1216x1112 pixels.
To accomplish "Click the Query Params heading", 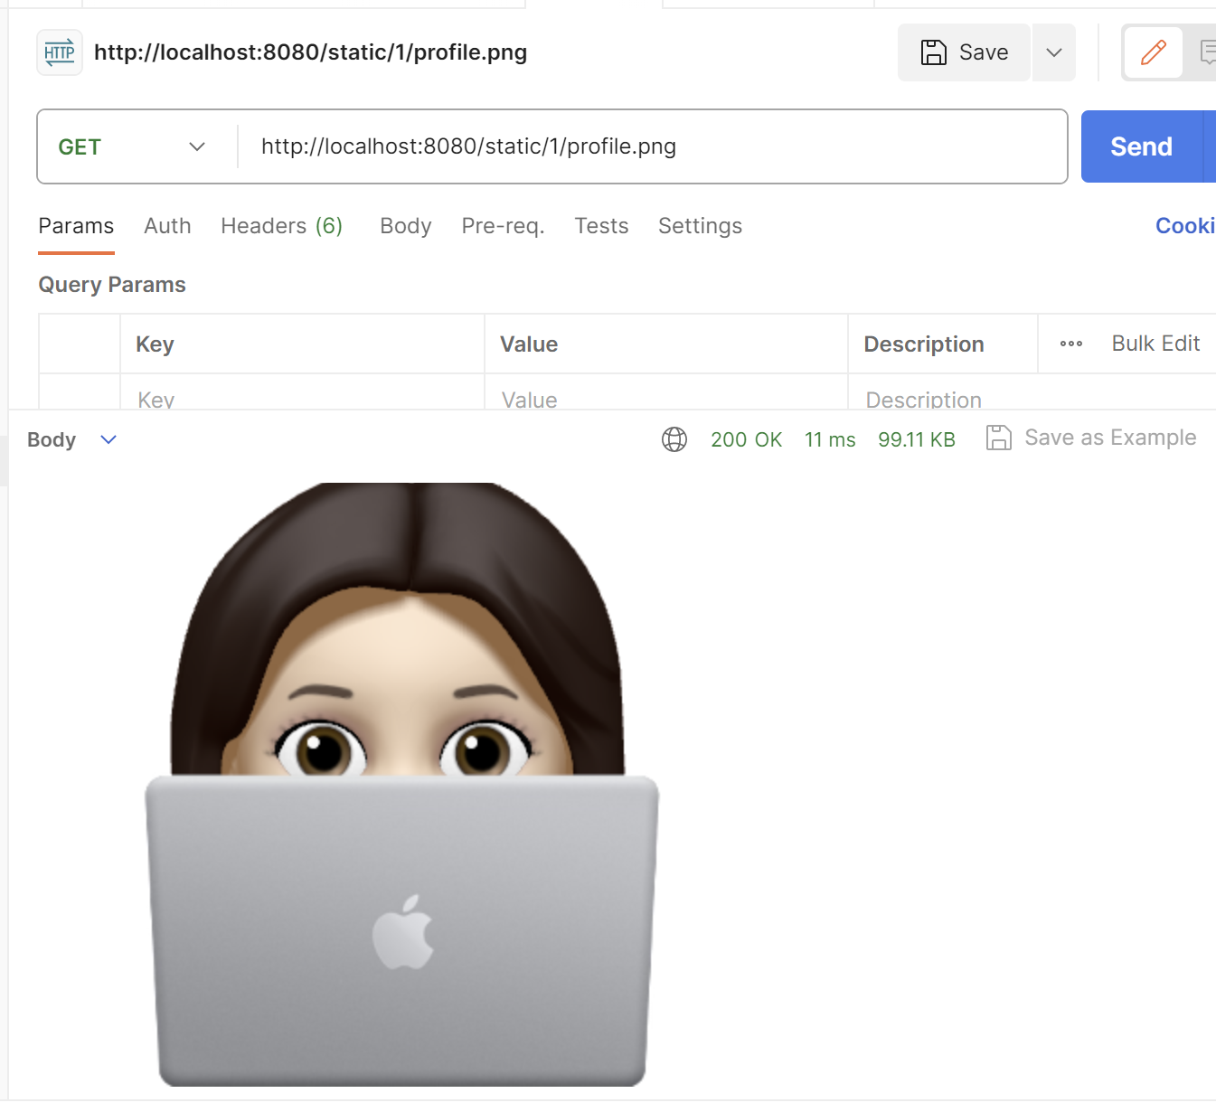I will click(x=112, y=285).
